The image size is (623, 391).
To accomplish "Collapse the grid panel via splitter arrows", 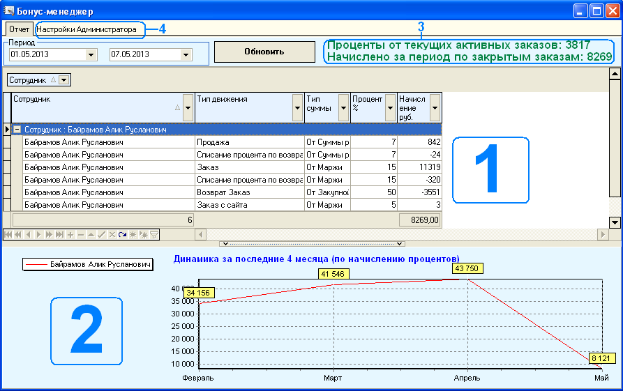I will 313,244.
